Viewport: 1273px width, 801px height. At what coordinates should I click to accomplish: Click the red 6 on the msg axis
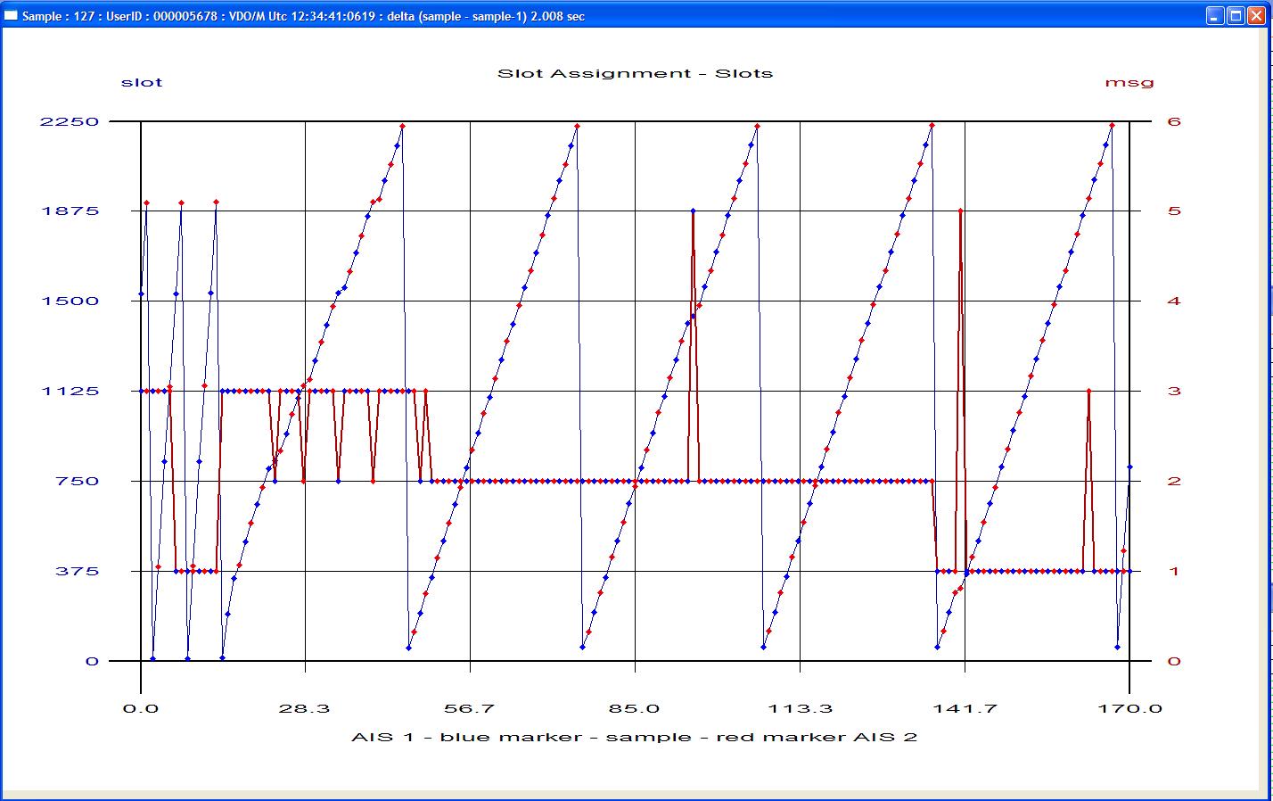(1174, 121)
